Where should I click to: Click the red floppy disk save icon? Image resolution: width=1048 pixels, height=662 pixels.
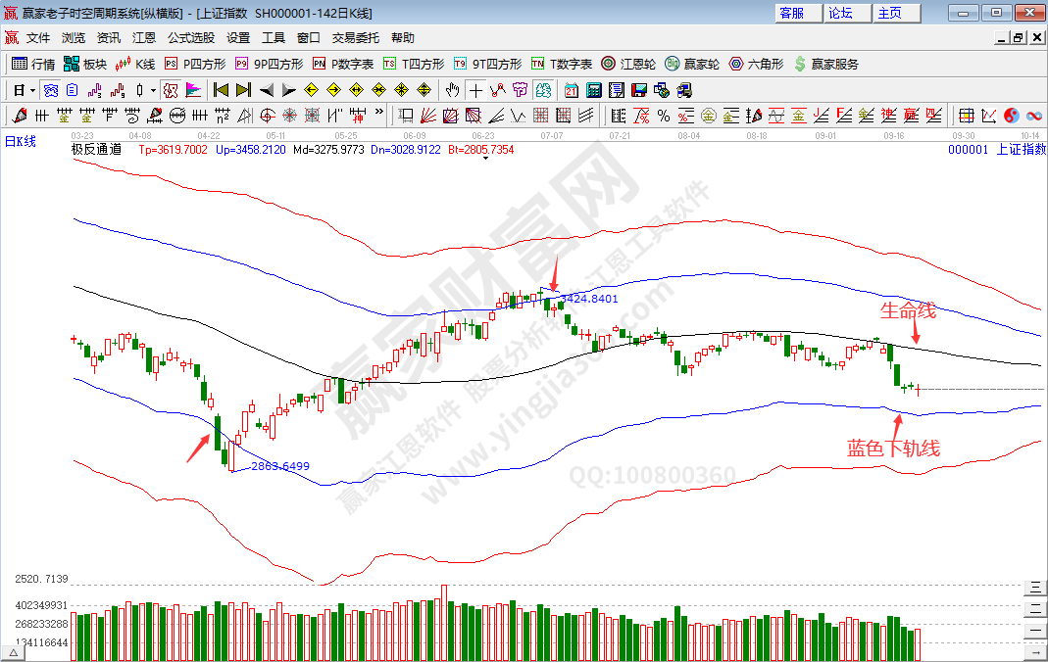click(638, 90)
